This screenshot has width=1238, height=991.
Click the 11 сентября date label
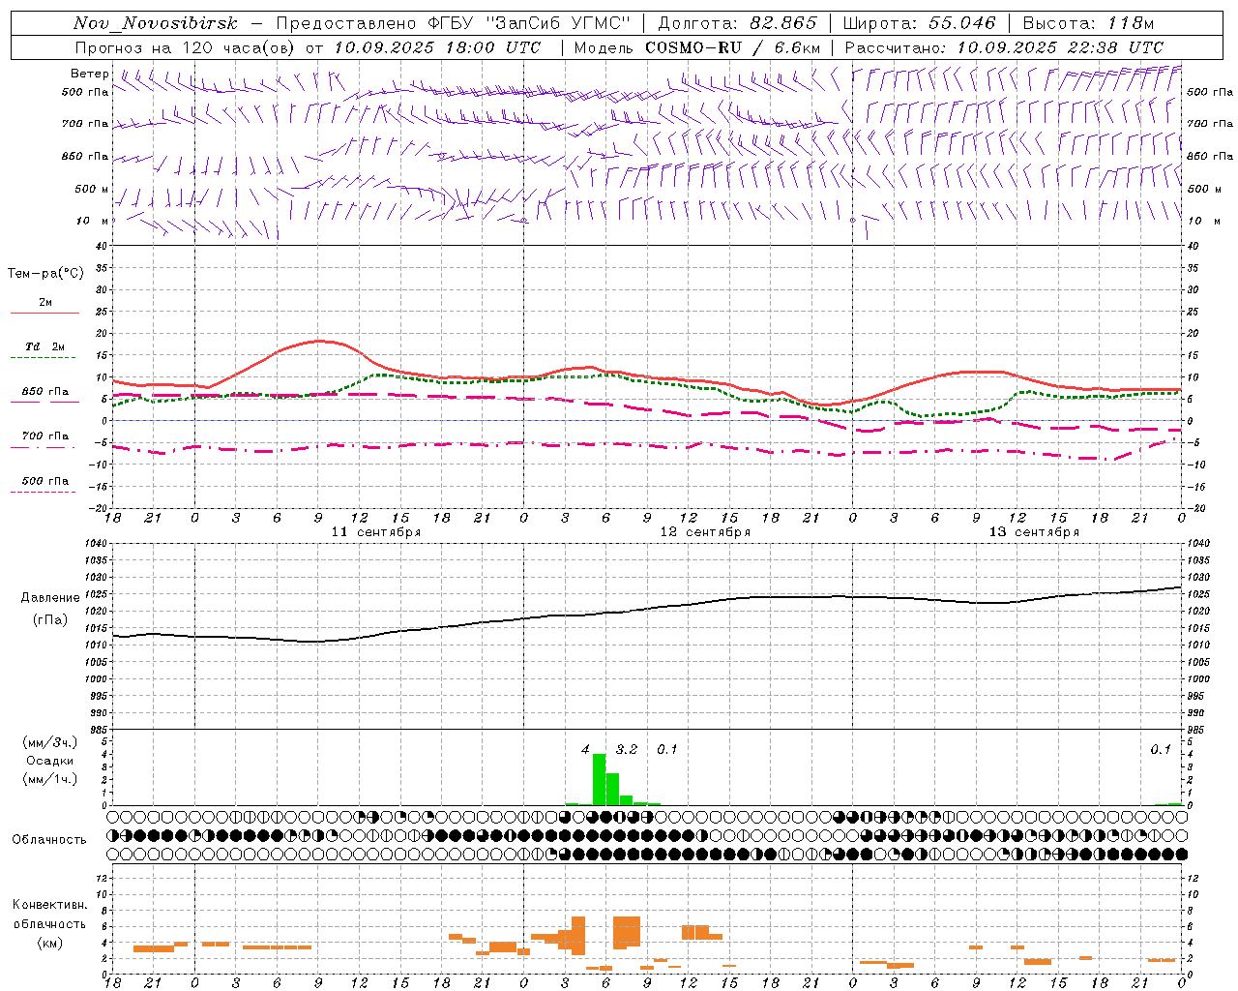(376, 531)
